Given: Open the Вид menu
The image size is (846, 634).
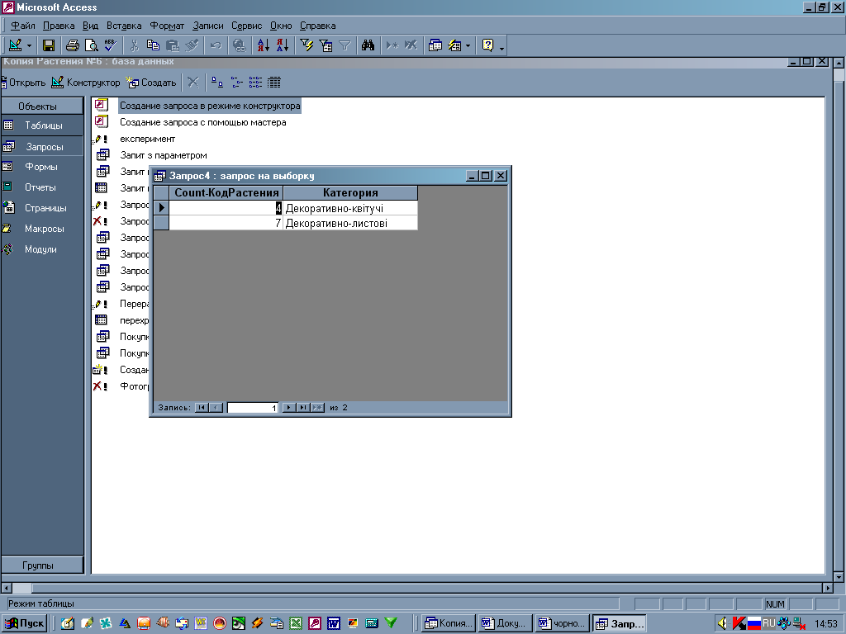Looking at the screenshot, I should click(x=90, y=26).
